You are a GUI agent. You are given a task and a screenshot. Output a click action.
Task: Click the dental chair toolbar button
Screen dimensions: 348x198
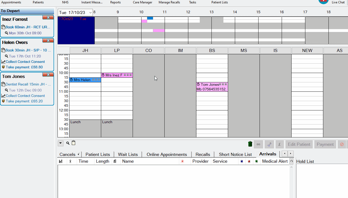click(x=269, y=144)
